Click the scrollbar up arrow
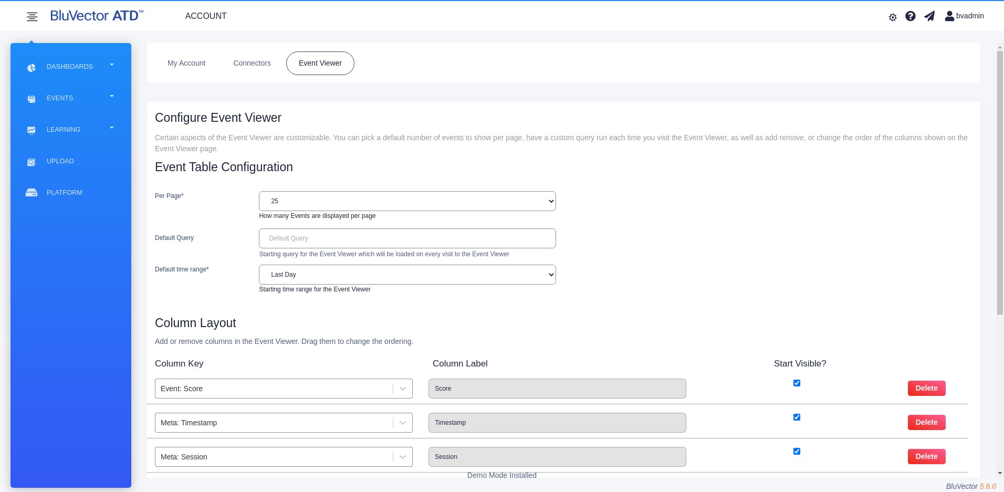1004x492 pixels. point(1000,48)
